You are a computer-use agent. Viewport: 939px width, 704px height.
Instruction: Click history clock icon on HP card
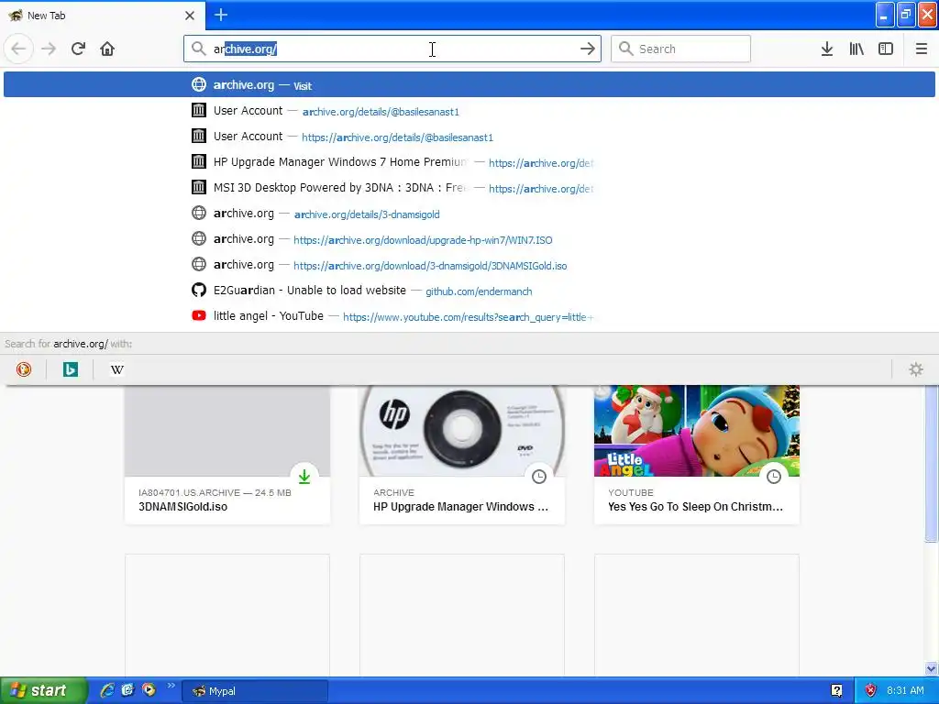[539, 477]
